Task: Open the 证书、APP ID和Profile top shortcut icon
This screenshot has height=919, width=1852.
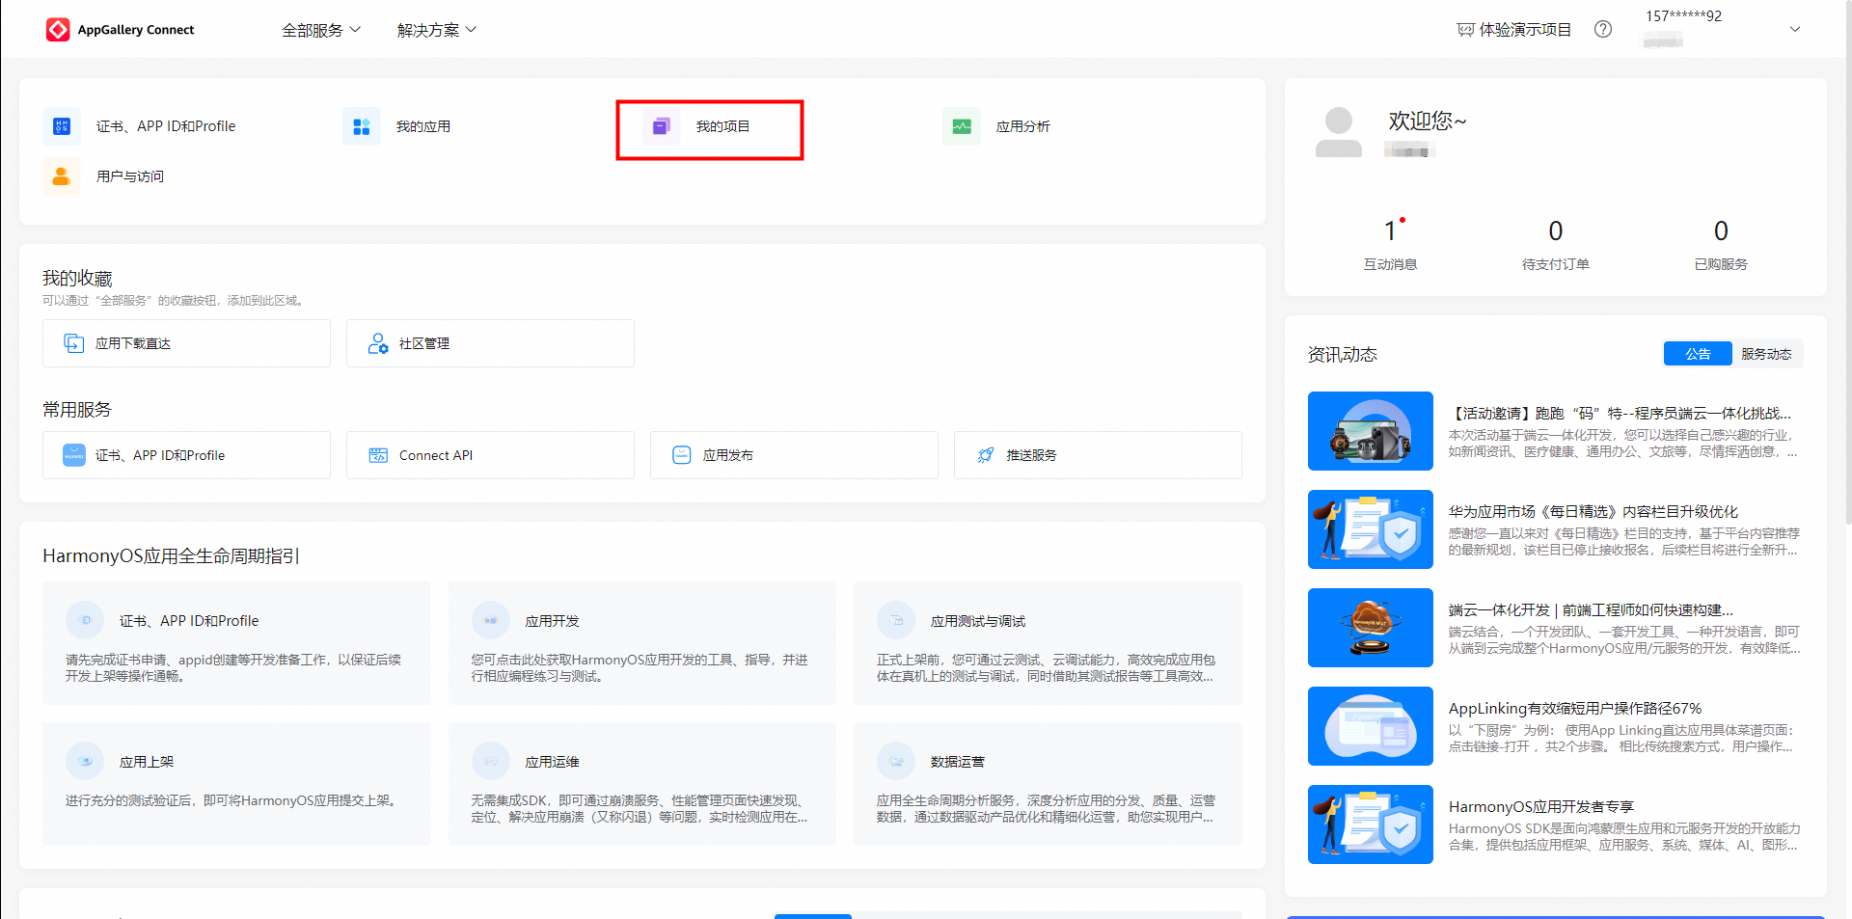Action: pyautogui.click(x=62, y=126)
